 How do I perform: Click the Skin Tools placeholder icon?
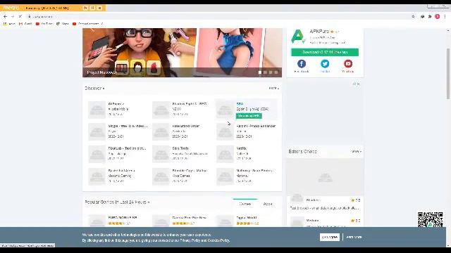click(x=161, y=154)
